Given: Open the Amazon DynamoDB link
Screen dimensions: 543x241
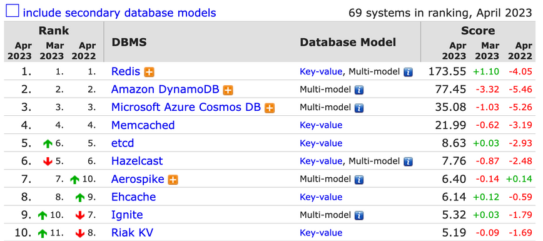Looking at the screenshot, I should 165,90.
